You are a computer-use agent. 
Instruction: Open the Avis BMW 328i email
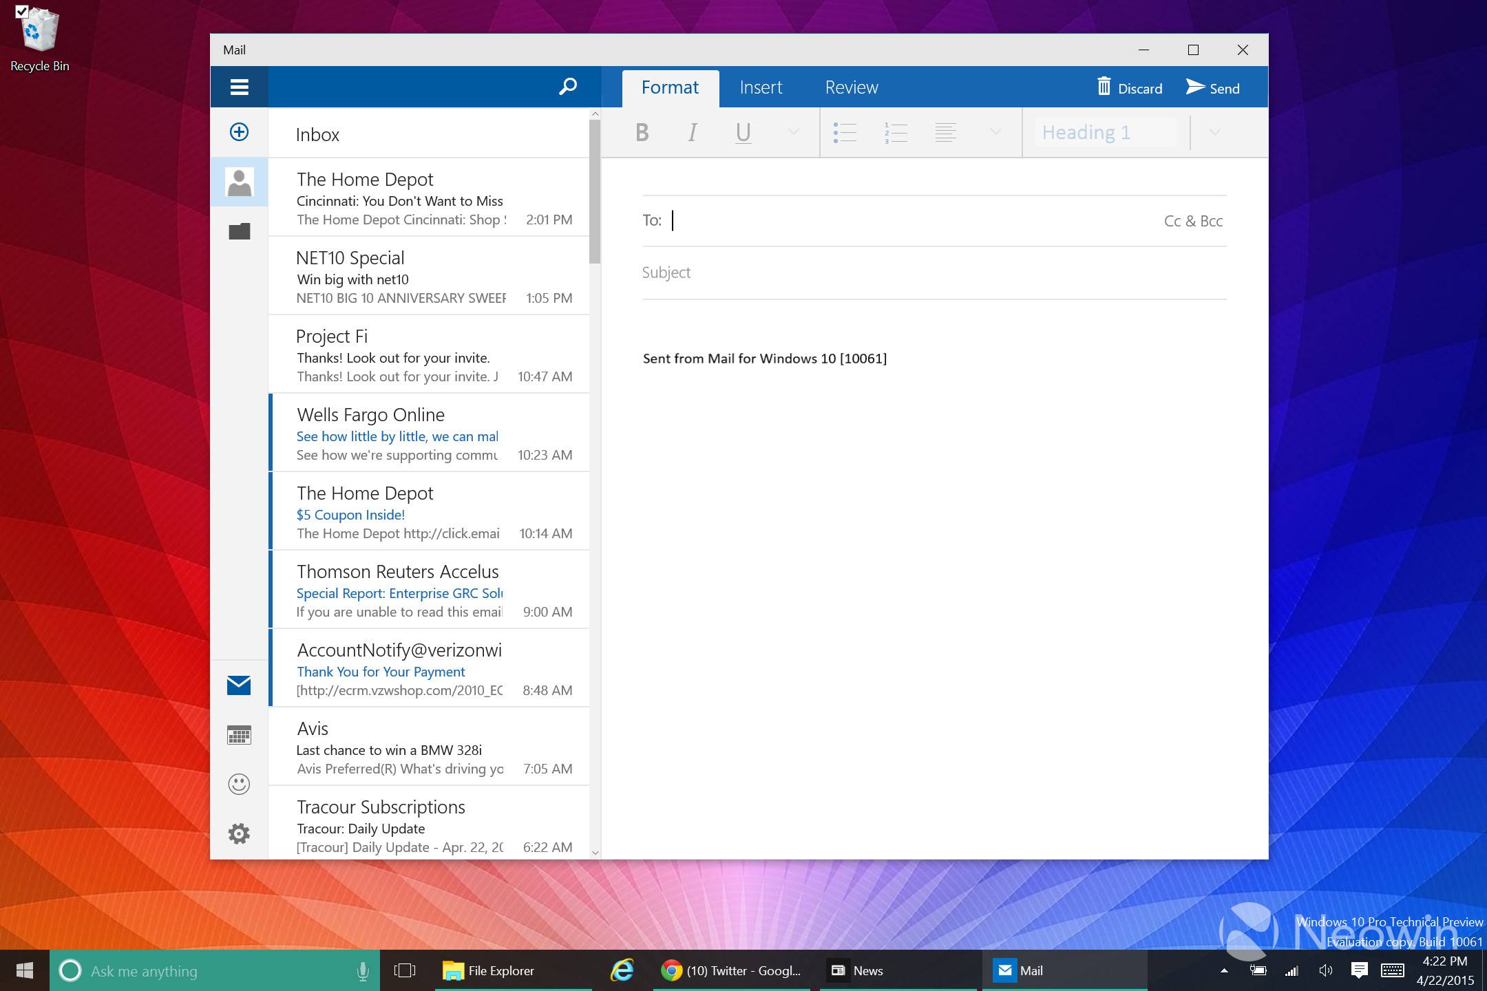tap(429, 747)
